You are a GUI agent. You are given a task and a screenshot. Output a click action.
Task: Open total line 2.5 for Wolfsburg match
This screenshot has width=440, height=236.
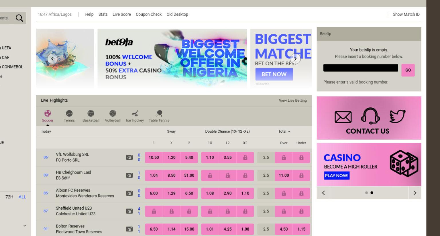pos(266,158)
